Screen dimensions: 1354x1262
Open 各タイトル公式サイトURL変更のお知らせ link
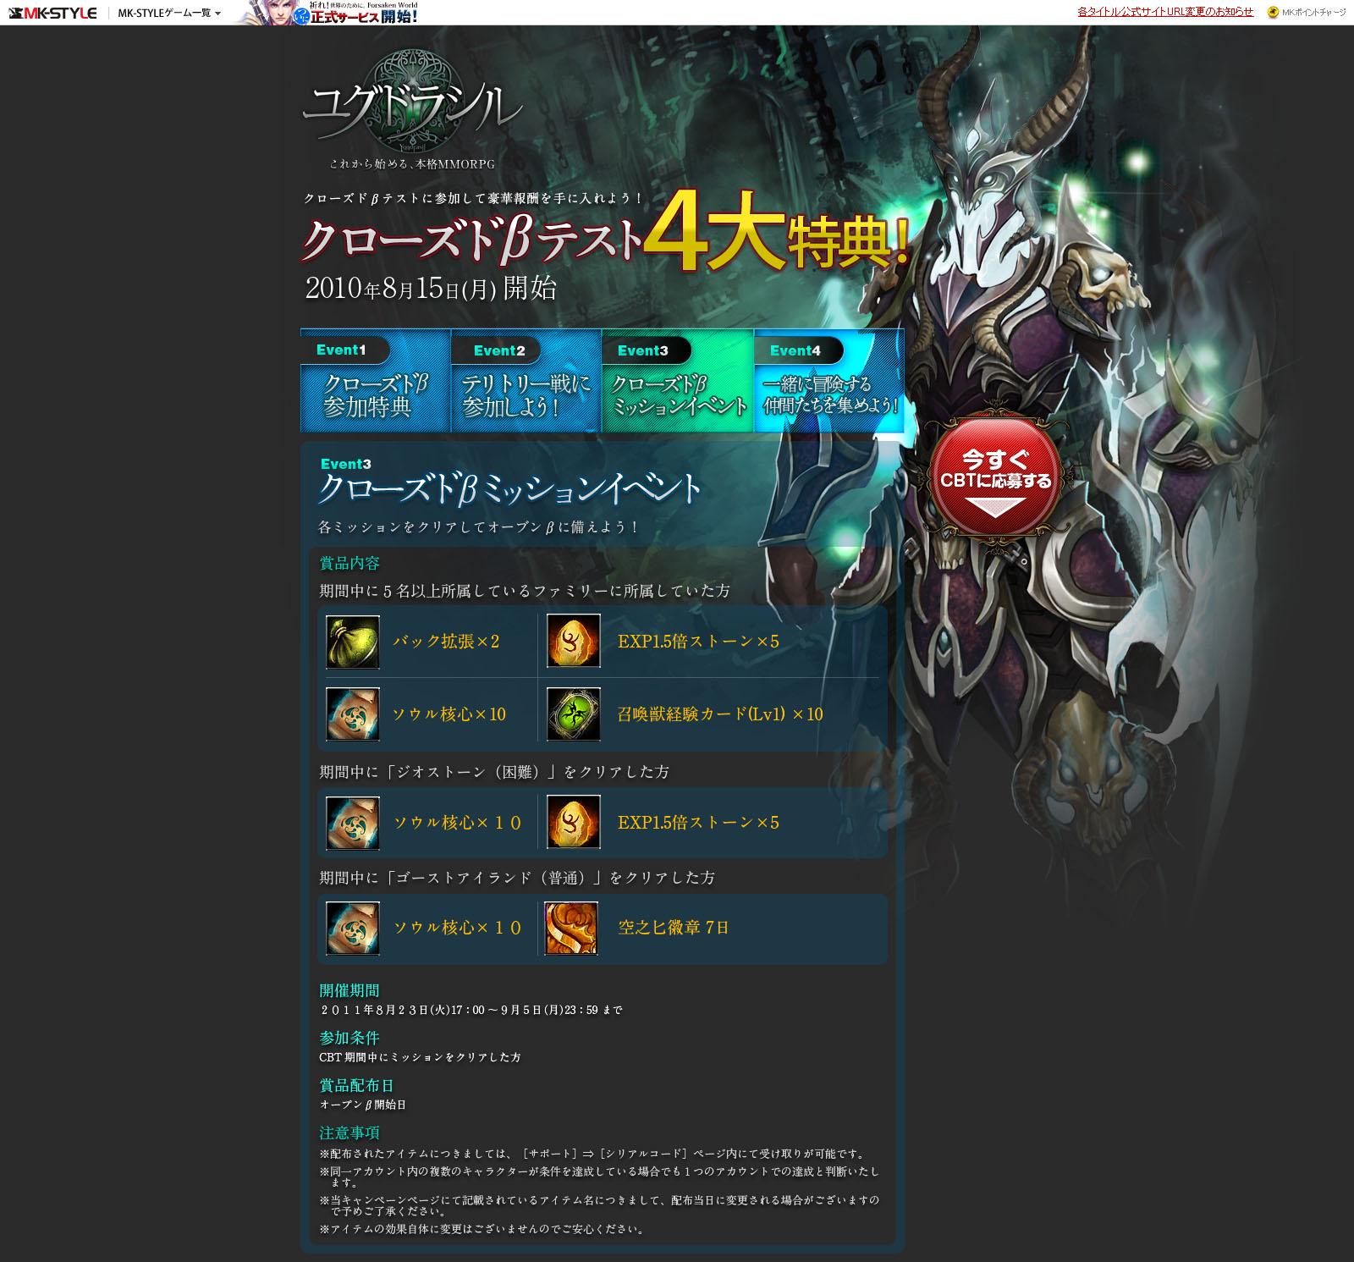[1165, 12]
